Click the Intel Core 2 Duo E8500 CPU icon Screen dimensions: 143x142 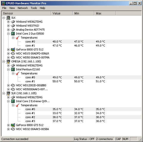[x=13, y=34]
